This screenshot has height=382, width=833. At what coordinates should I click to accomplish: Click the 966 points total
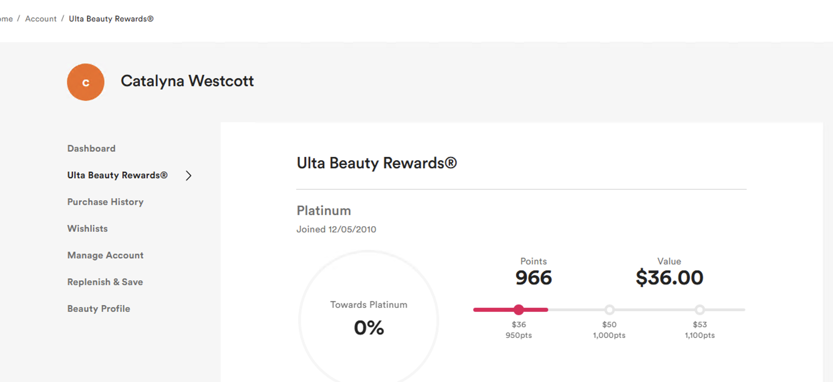pyautogui.click(x=533, y=278)
